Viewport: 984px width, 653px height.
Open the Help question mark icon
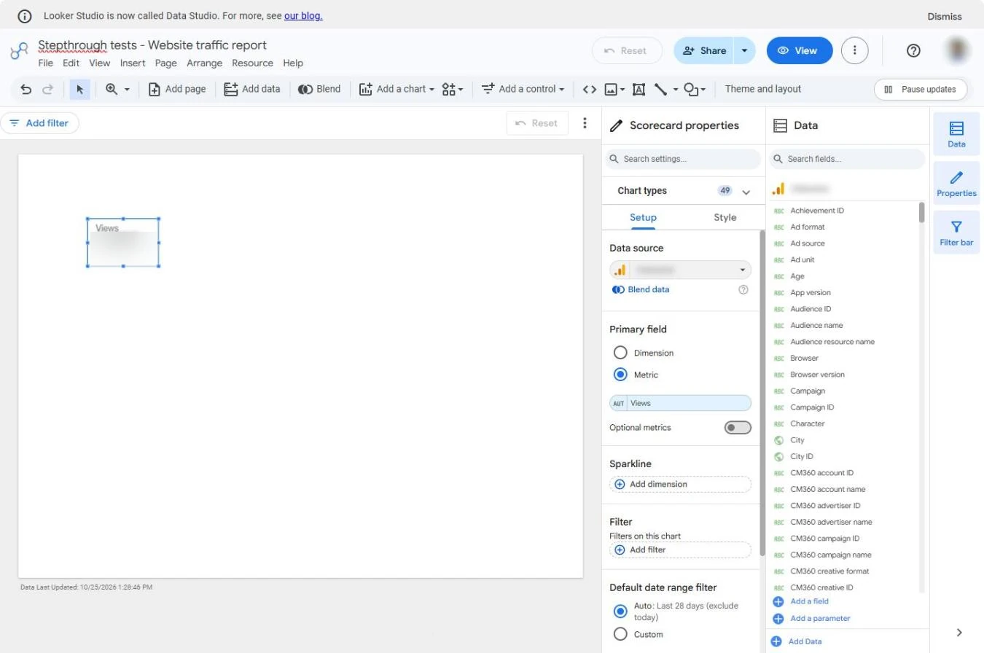[x=913, y=50]
